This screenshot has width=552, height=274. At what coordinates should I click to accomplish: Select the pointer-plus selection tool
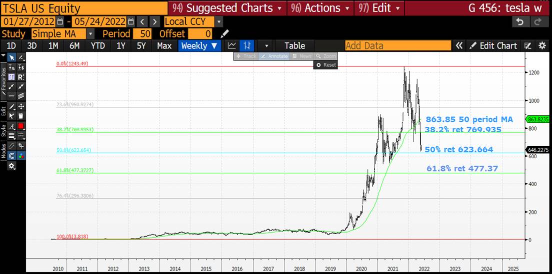pyautogui.click(x=11, y=116)
